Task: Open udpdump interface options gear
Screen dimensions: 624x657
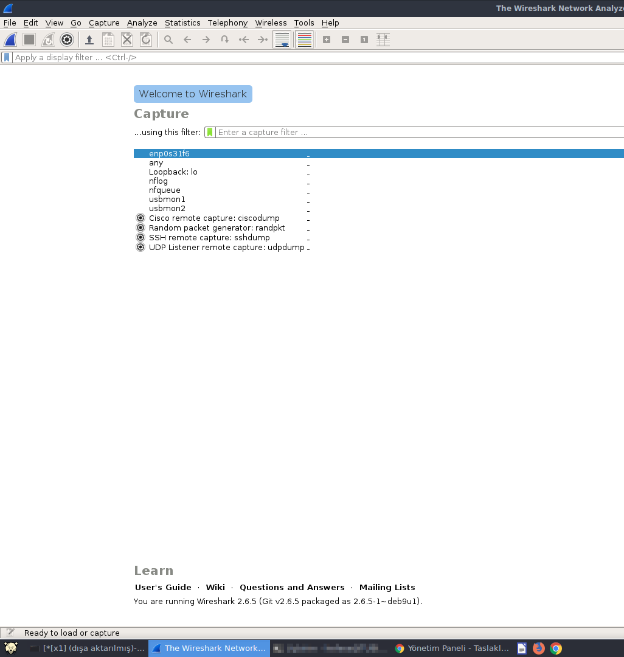Action: [140, 247]
